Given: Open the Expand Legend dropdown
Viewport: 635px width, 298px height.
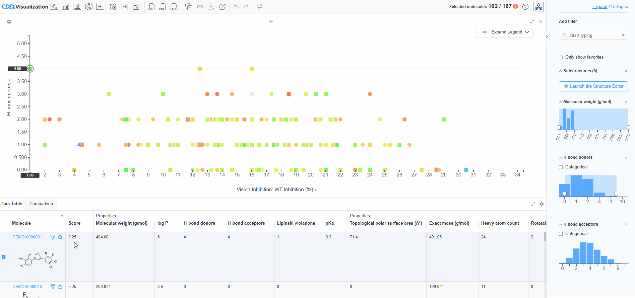Looking at the screenshot, I should coord(505,32).
